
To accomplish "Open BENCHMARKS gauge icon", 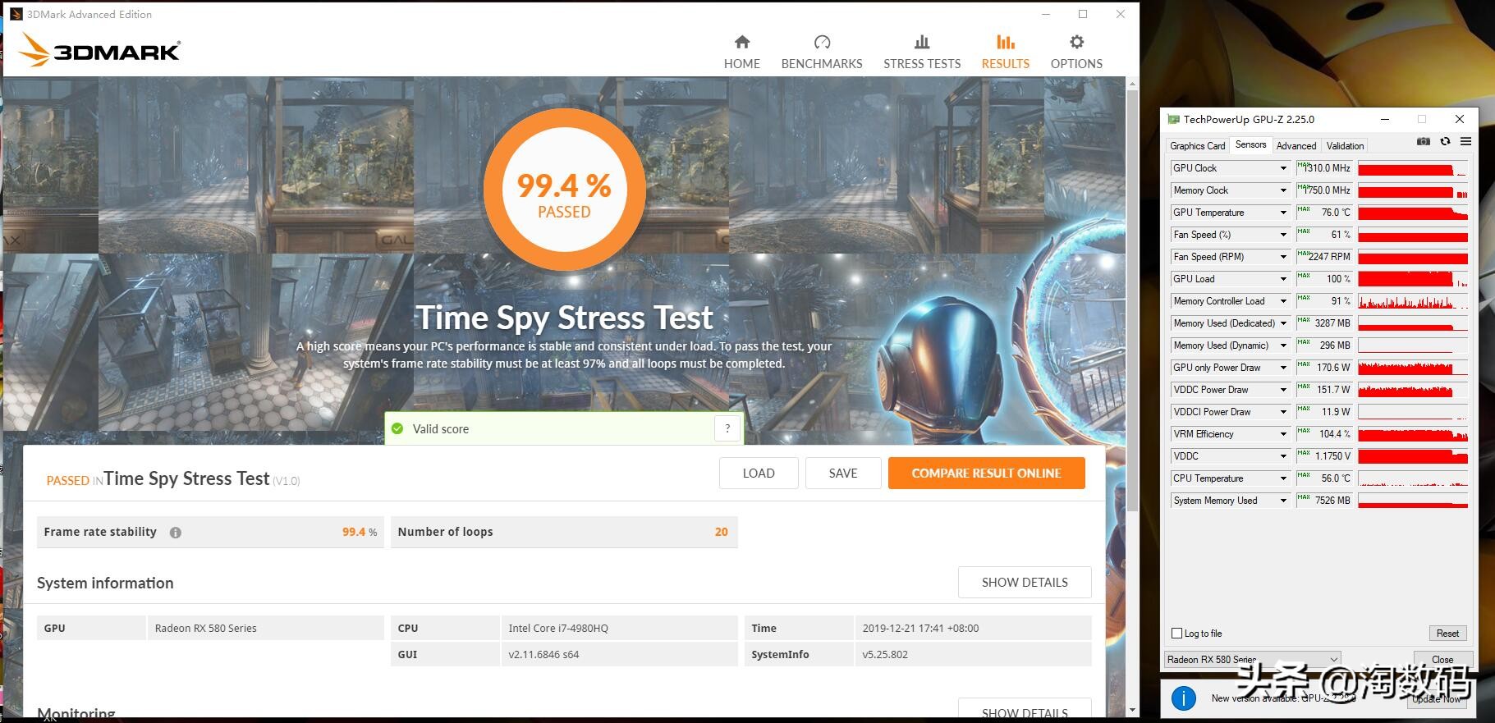I will (x=822, y=42).
